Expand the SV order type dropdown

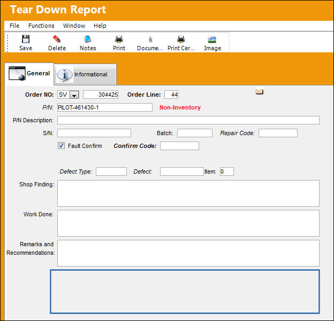[x=74, y=95]
